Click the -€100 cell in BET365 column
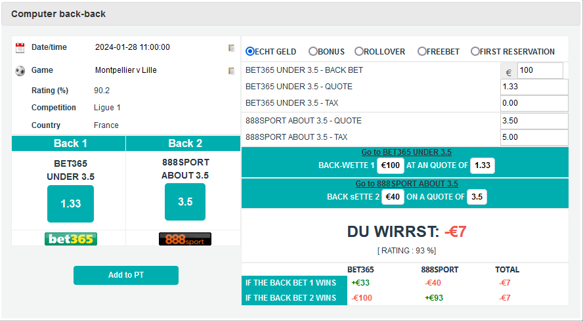This screenshot has width=583, height=321. click(x=362, y=298)
